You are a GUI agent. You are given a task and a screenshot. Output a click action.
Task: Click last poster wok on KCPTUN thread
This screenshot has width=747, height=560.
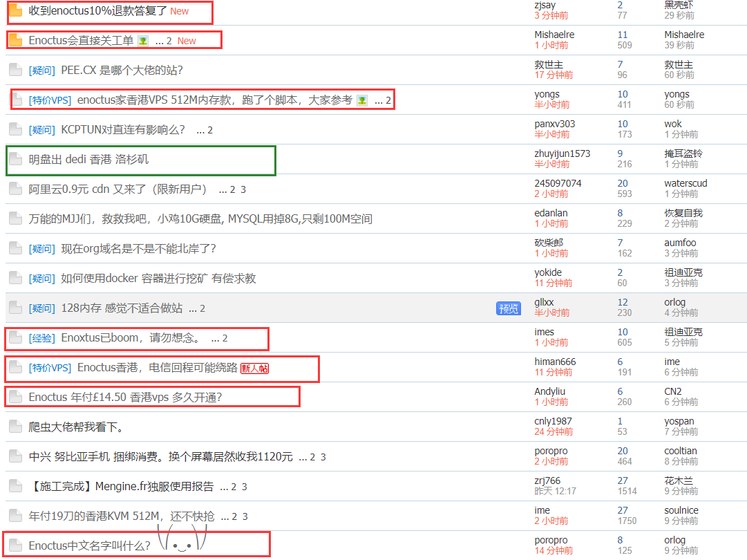(x=672, y=124)
